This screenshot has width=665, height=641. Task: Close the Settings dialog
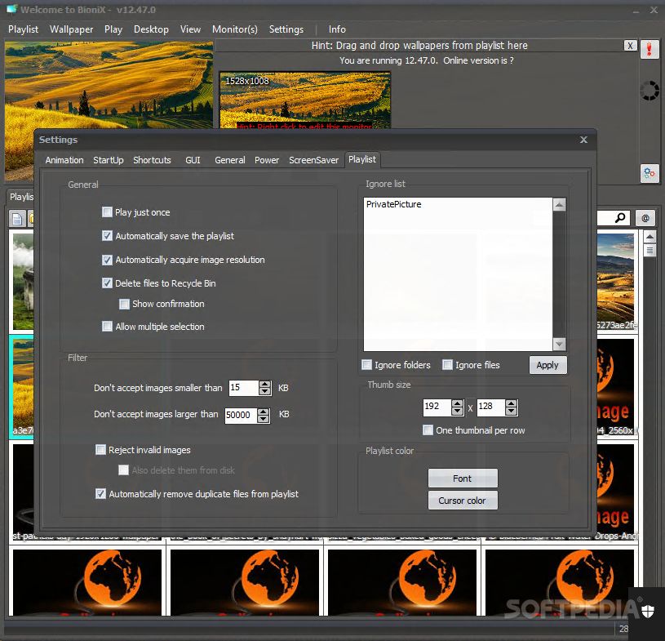[x=583, y=140]
